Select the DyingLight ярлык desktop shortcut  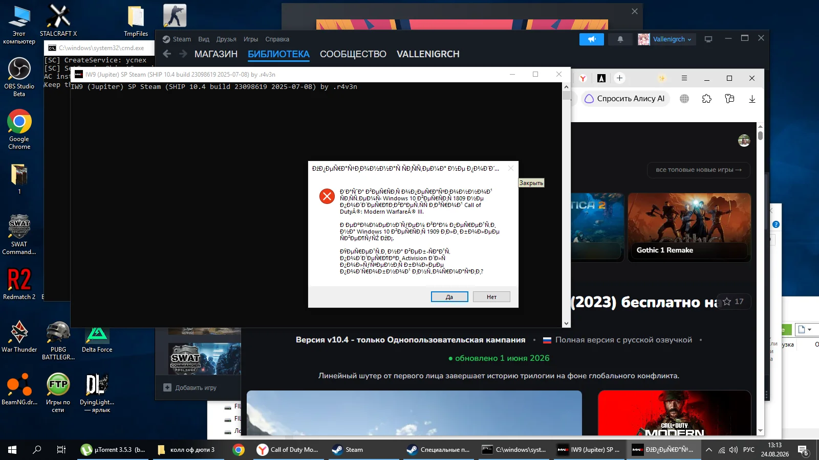(x=97, y=393)
